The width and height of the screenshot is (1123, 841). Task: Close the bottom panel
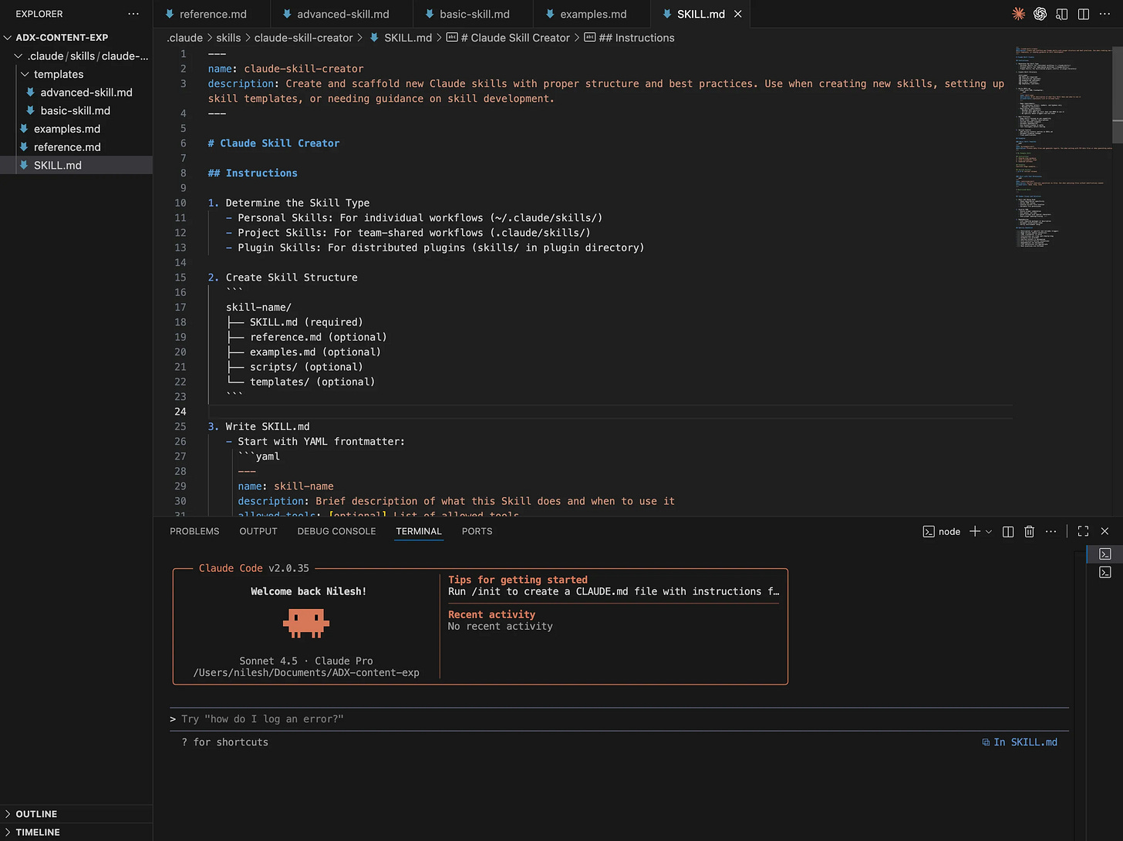click(1104, 531)
